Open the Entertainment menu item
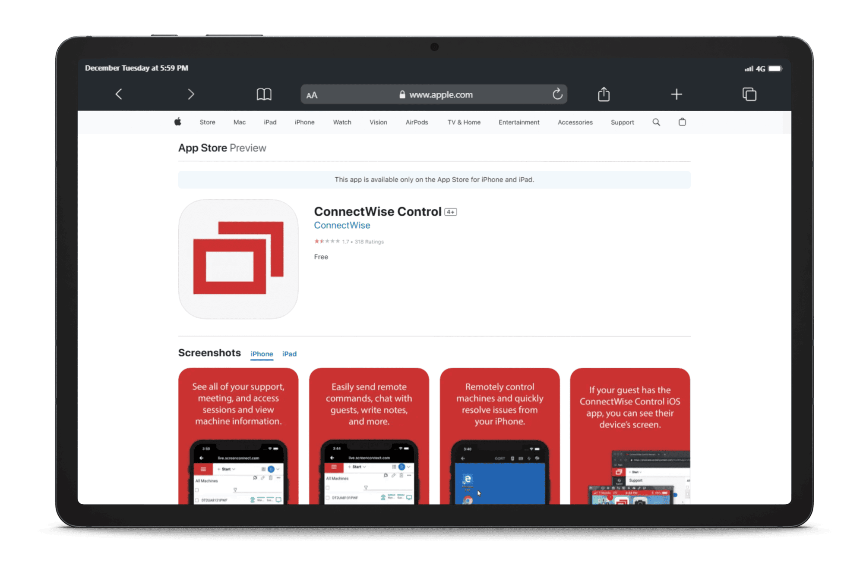The width and height of the screenshot is (863, 565). tap(519, 122)
